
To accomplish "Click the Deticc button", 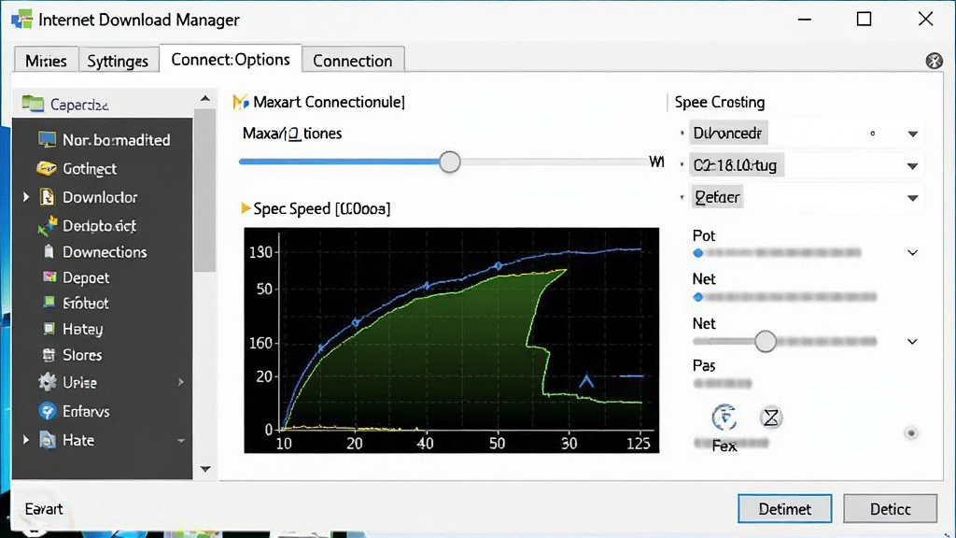I will coord(890,509).
